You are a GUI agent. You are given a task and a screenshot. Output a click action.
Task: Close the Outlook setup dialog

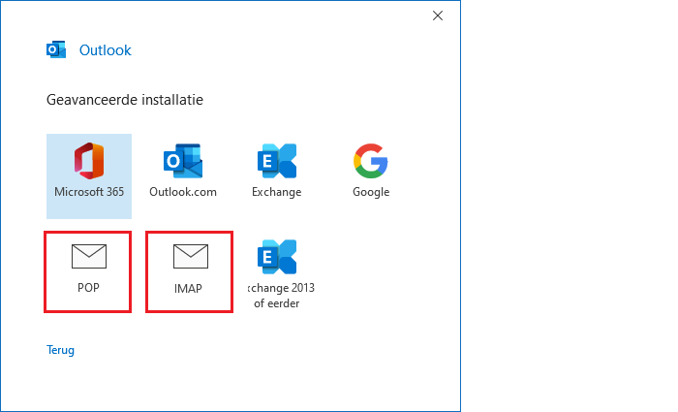438,16
